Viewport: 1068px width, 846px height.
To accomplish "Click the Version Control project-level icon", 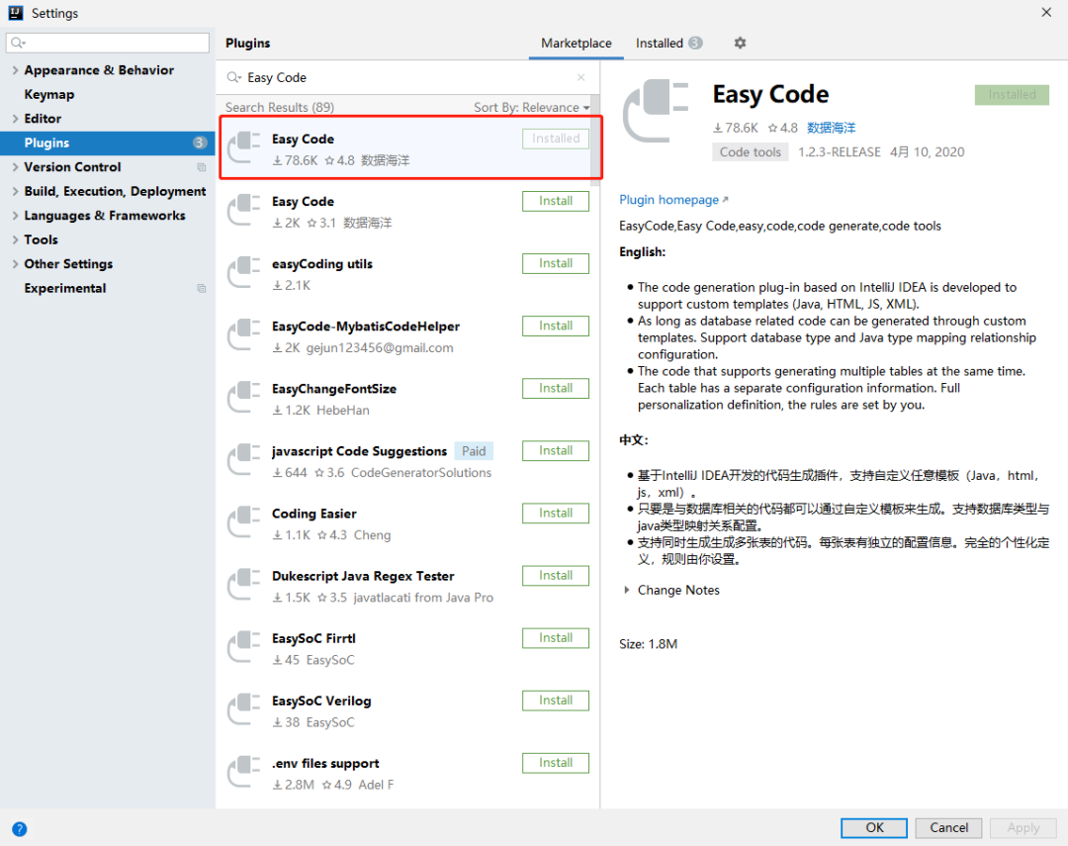I will click(x=201, y=167).
